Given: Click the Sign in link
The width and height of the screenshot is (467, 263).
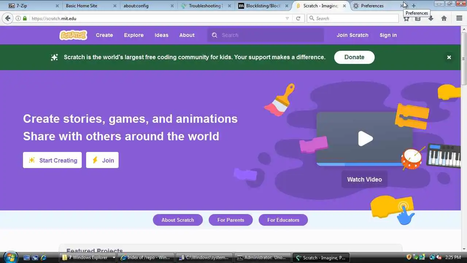Looking at the screenshot, I should [388, 35].
